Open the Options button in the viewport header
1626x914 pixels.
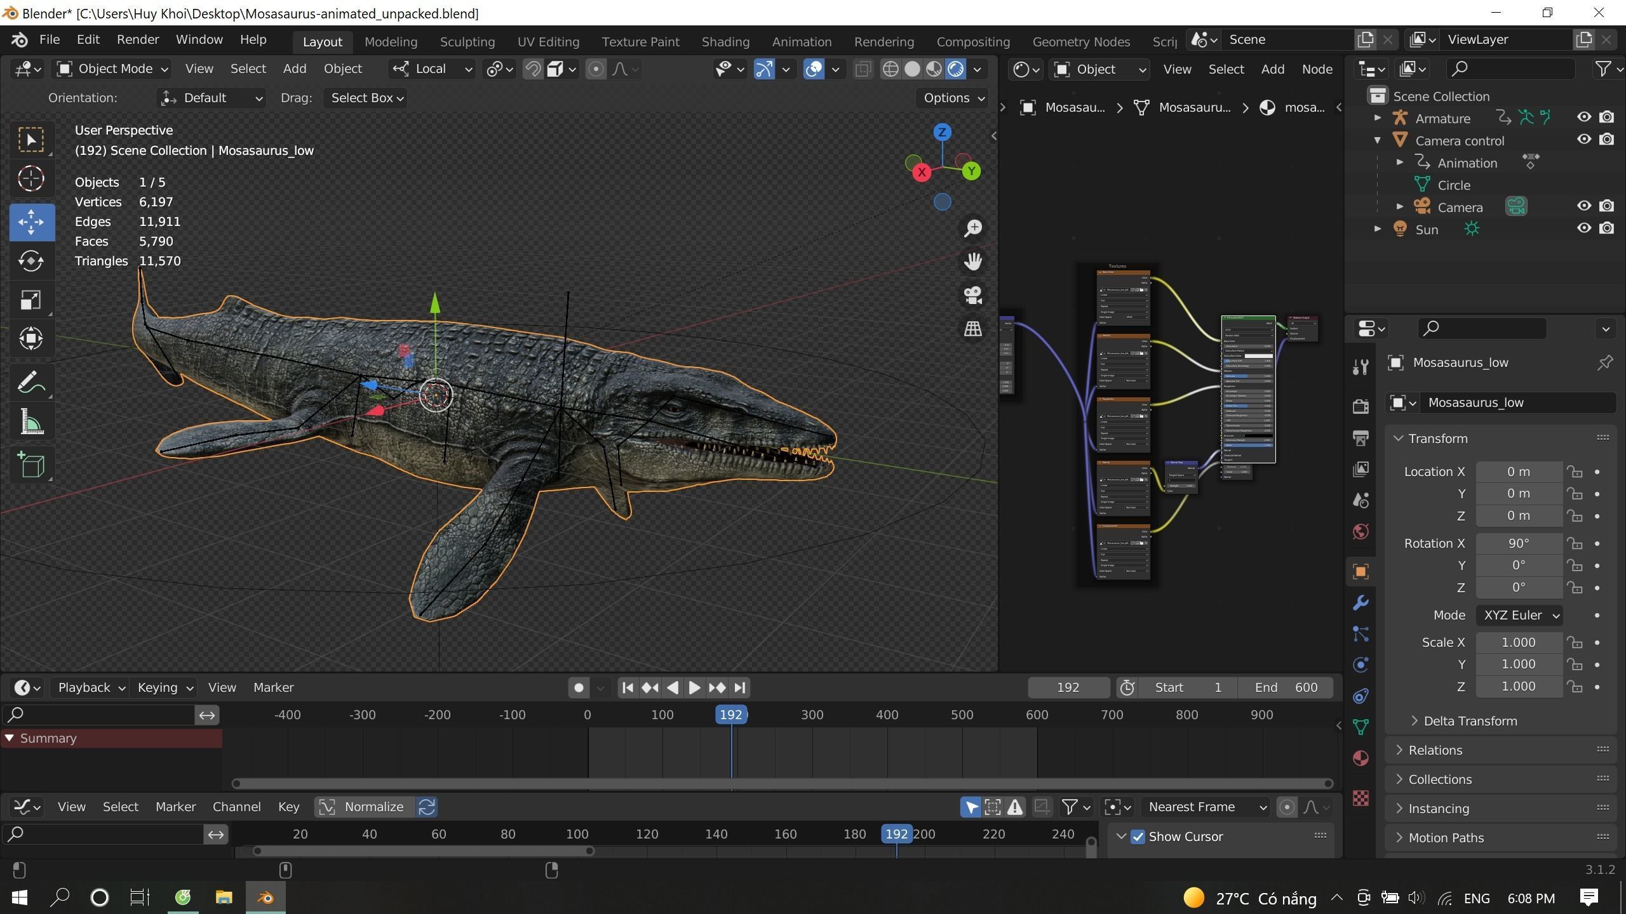pos(952,98)
